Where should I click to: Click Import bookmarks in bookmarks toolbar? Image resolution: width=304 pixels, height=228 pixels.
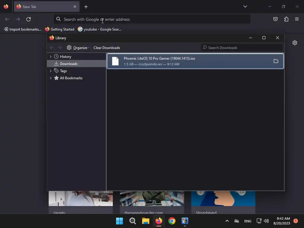point(23,29)
